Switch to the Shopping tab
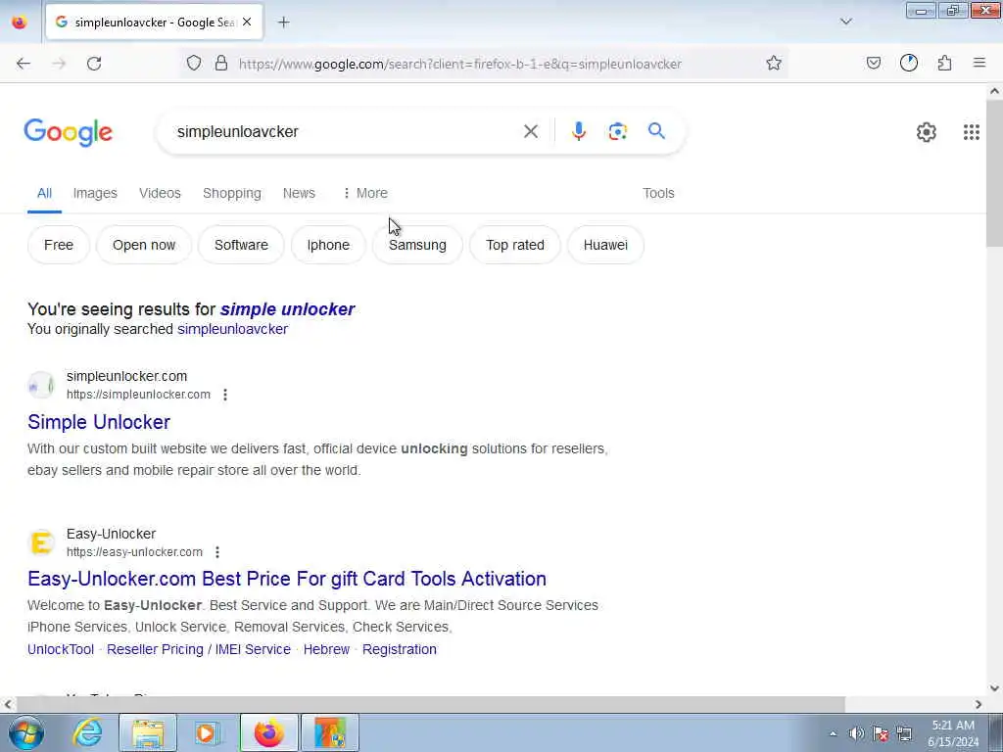 point(231,193)
